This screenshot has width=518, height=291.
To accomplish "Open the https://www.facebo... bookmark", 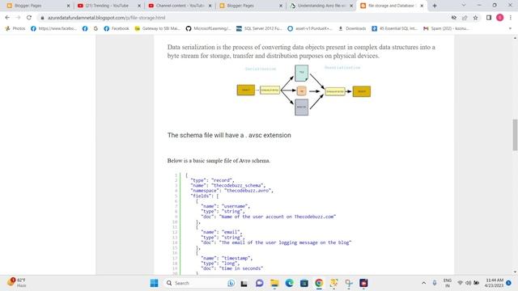I will pyautogui.click(x=53, y=28).
